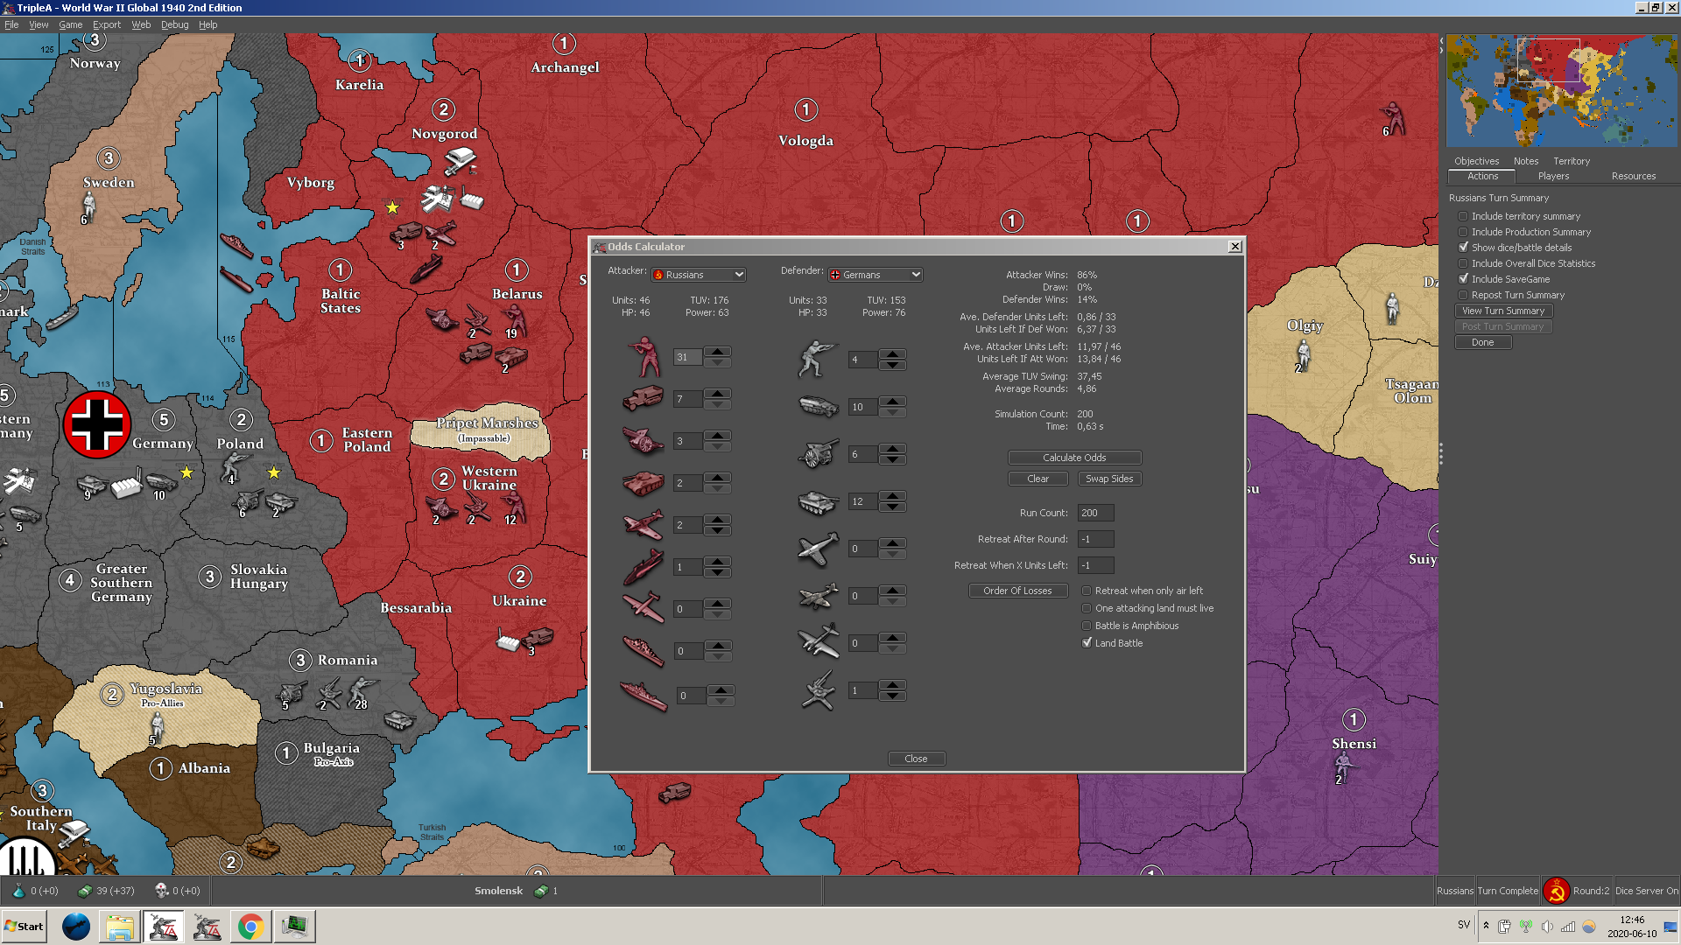Uncheck Show dice/battle details

click(x=1463, y=248)
